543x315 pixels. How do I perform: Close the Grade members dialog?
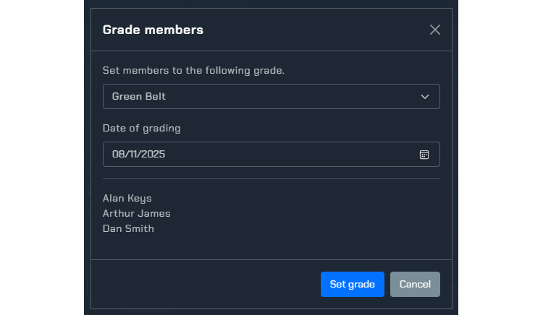tap(435, 30)
